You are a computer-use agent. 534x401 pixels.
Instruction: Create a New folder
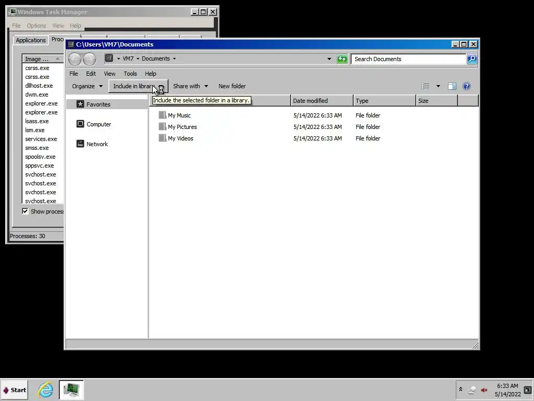(232, 86)
